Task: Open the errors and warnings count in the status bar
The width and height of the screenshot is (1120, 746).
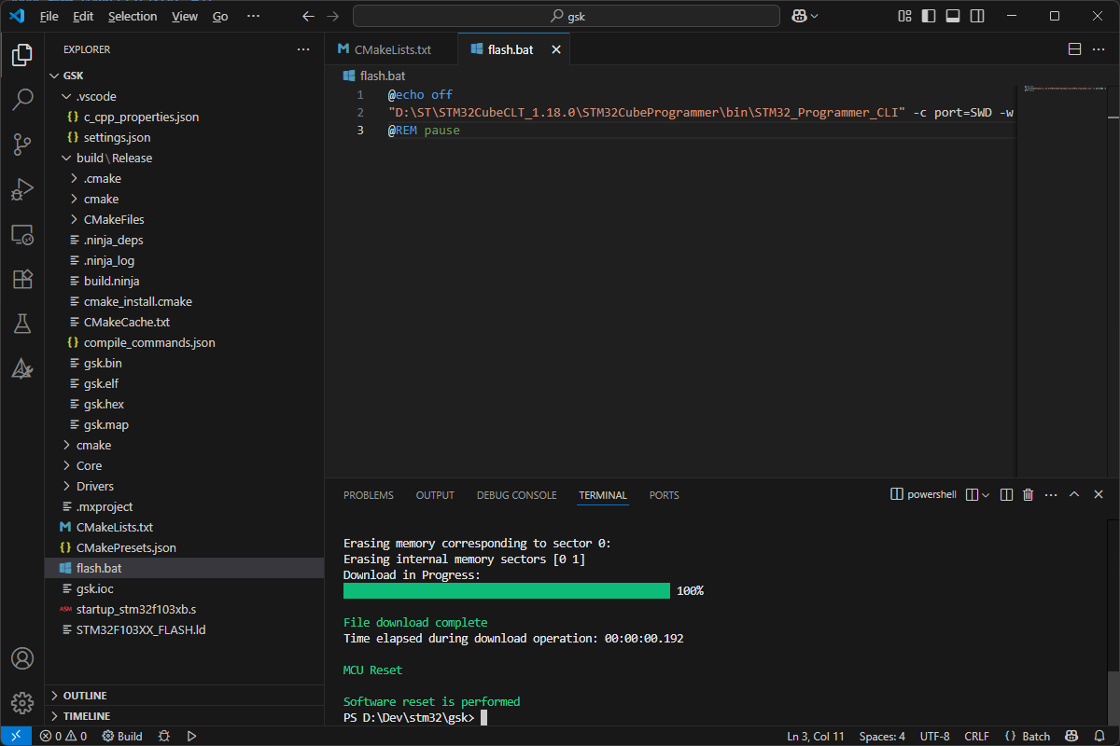Action: [x=63, y=736]
